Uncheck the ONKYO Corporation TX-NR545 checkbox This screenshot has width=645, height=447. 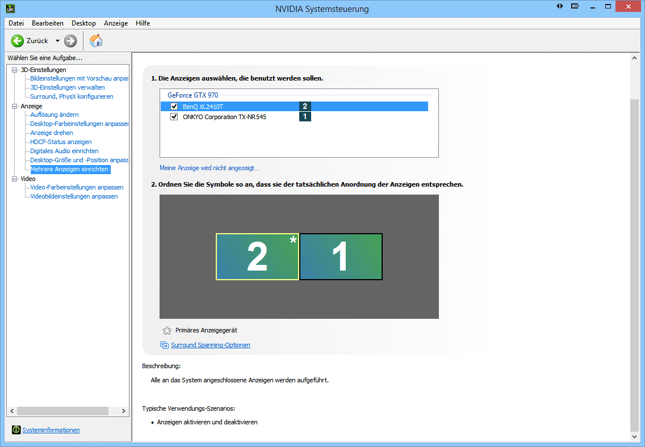pyautogui.click(x=174, y=117)
